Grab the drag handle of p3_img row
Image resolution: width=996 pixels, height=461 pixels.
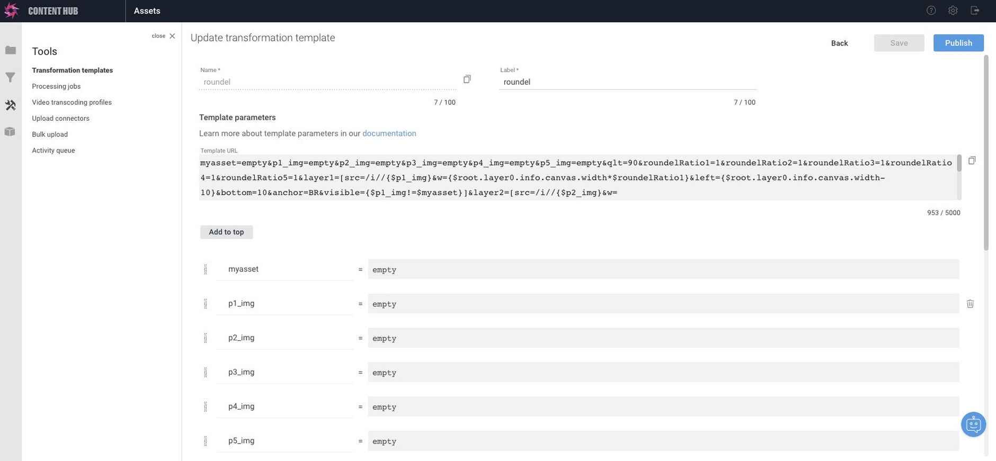206,373
